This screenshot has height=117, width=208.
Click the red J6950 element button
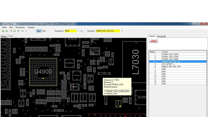[154, 41]
